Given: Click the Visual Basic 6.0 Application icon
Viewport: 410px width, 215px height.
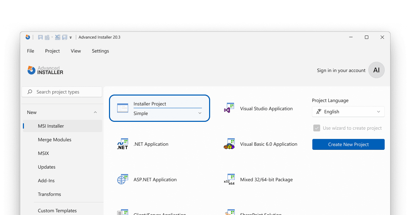Looking at the screenshot, I should tap(229, 144).
